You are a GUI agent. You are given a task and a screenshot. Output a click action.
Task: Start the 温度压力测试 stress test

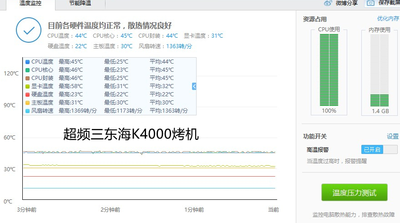pyautogui.click(x=354, y=193)
